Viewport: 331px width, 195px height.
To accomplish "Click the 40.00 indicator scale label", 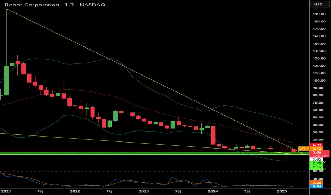I will coord(318,179).
